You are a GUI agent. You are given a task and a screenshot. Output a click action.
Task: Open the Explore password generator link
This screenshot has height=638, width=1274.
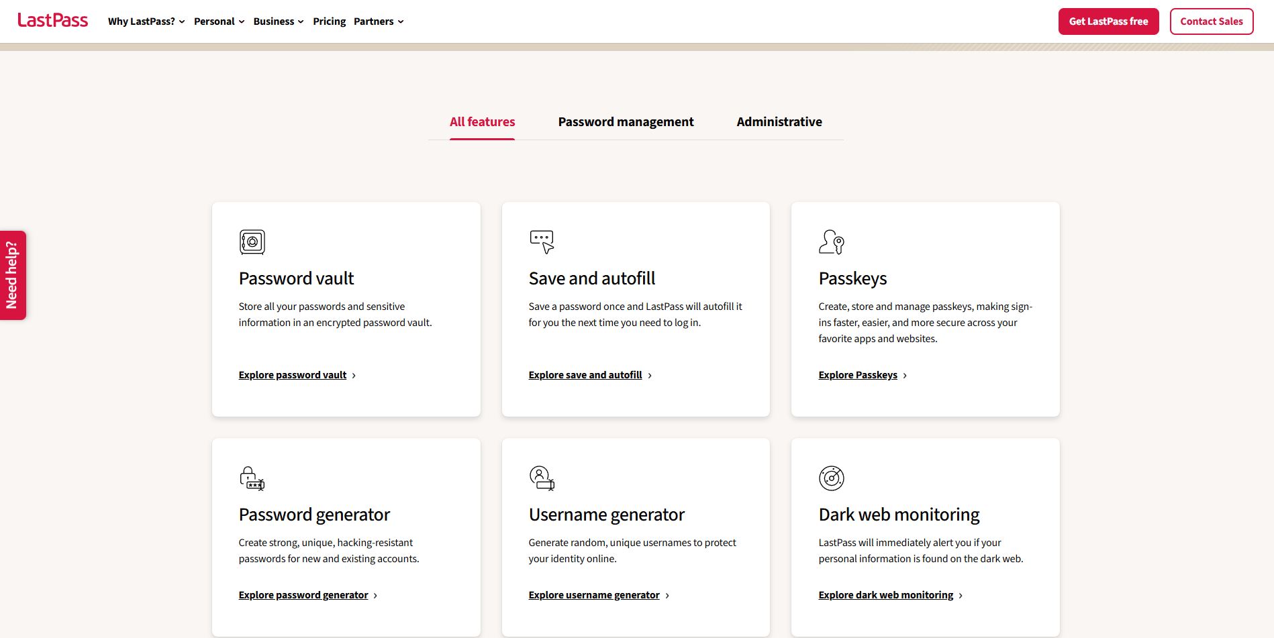pos(303,595)
